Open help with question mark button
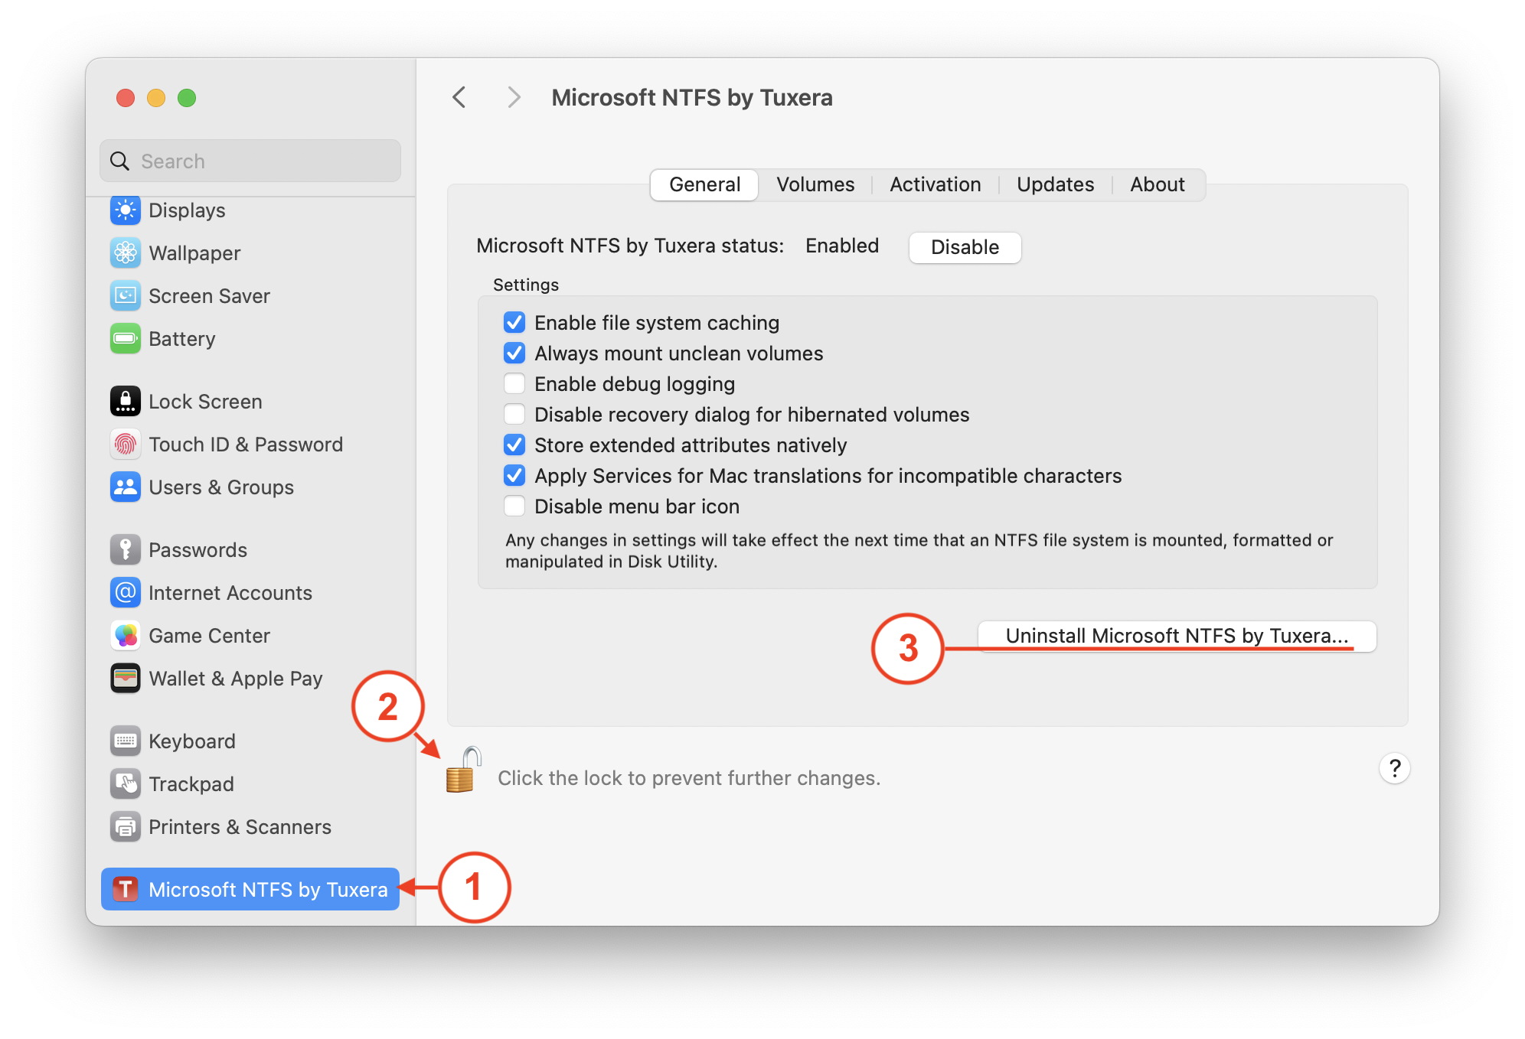Image resolution: width=1525 pixels, height=1039 pixels. pyautogui.click(x=1395, y=768)
